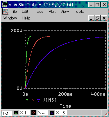Open the Help menu

click(x=26, y=18)
